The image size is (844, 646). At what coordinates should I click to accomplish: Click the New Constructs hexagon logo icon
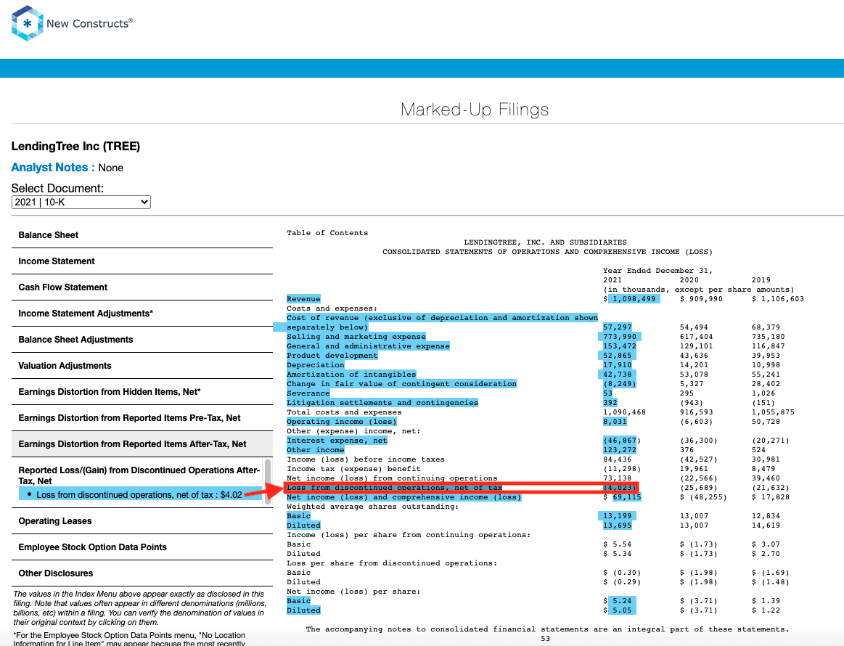pos(27,23)
